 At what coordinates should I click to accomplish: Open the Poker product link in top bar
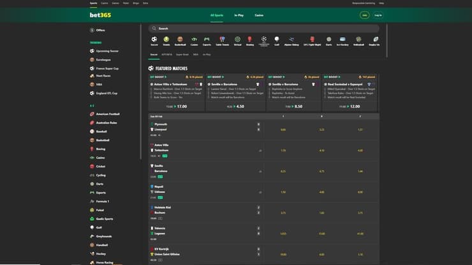pyautogui.click(x=126, y=3)
